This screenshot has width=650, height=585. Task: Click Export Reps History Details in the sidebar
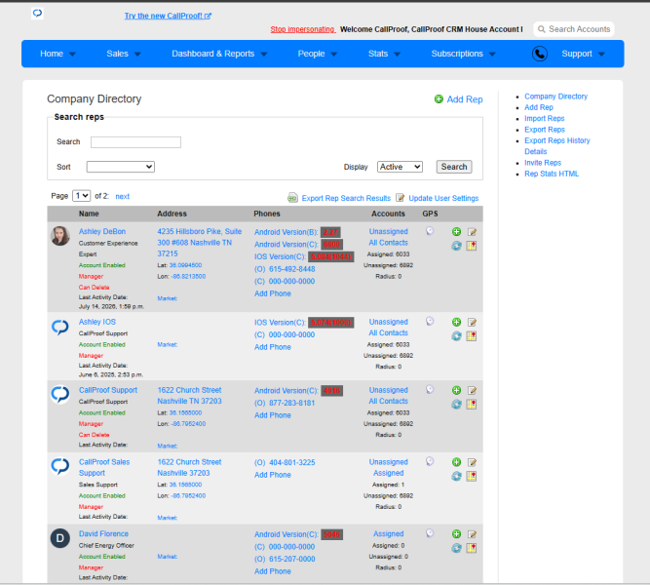(557, 146)
